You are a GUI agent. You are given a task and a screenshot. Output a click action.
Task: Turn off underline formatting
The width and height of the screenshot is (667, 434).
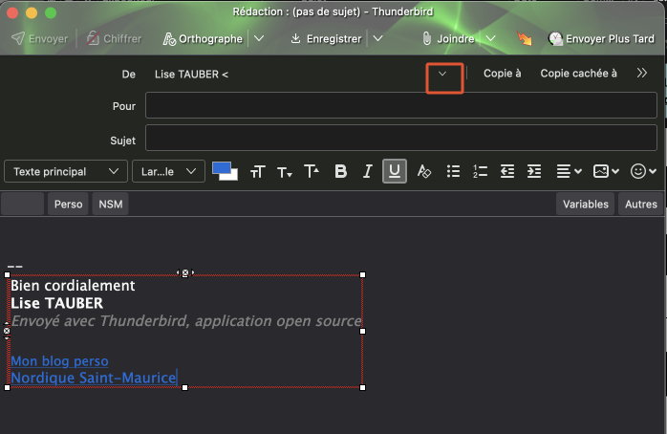[396, 172]
